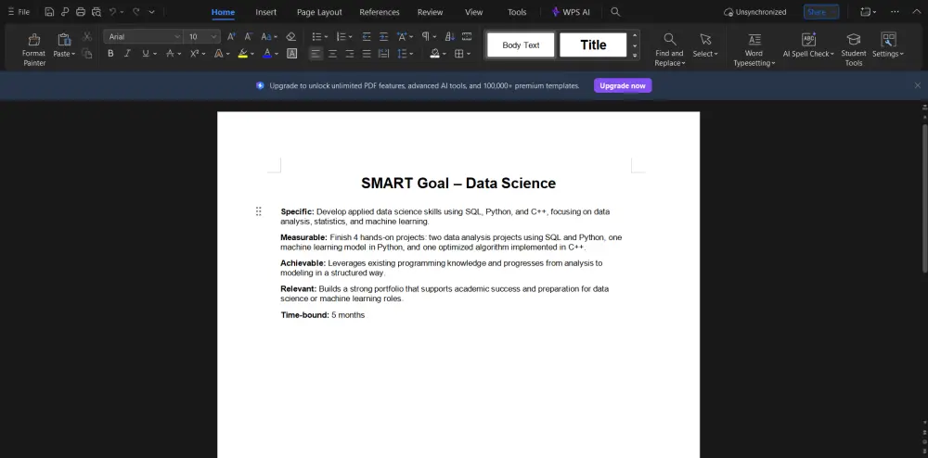The height and width of the screenshot is (458, 928).
Task: Toggle Bold formatting
Action: pyautogui.click(x=110, y=53)
